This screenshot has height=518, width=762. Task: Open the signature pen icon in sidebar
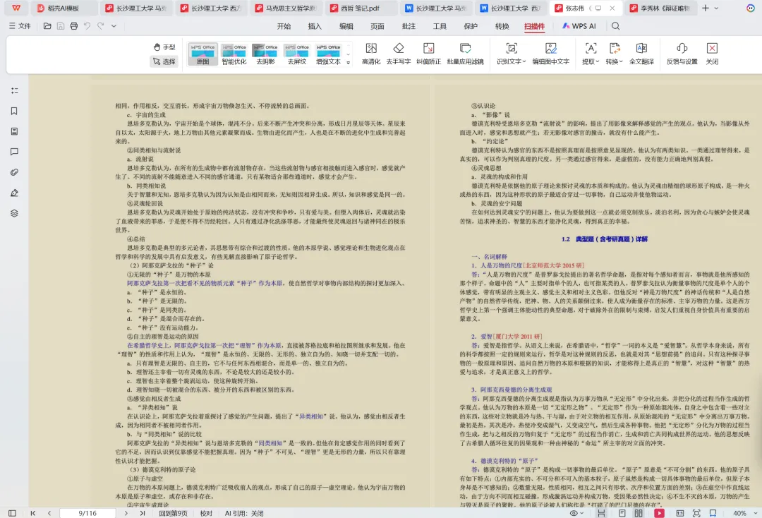point(15,193)
